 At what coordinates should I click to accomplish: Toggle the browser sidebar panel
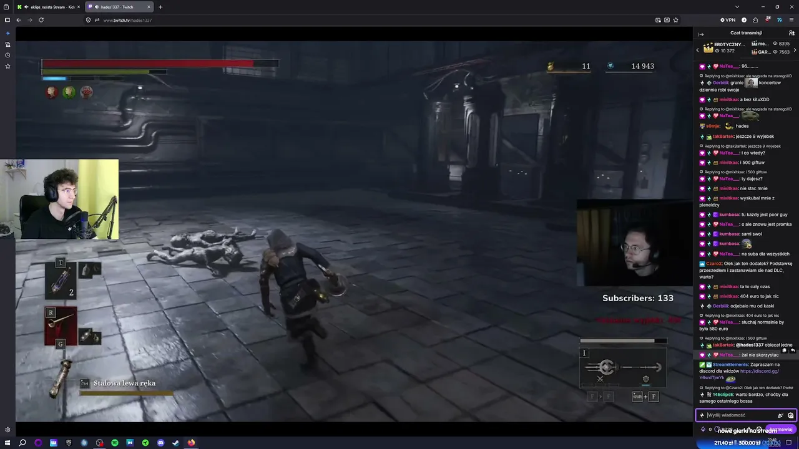point(7,20)
